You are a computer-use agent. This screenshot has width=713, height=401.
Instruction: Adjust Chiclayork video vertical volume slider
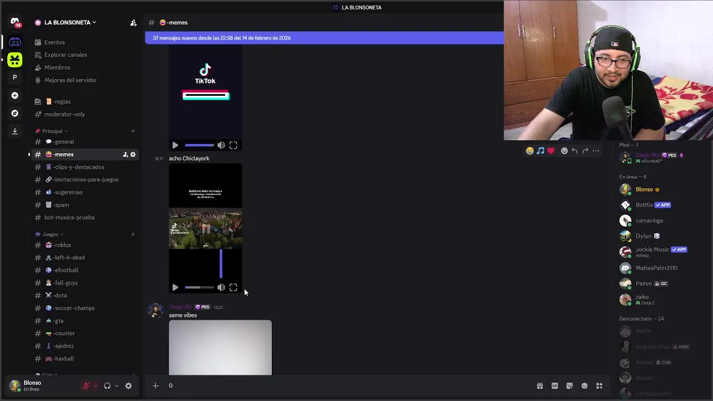pos(221,264)
